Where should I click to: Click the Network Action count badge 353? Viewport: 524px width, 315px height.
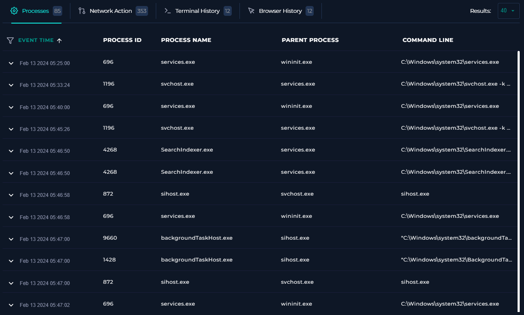coord(142,11)
